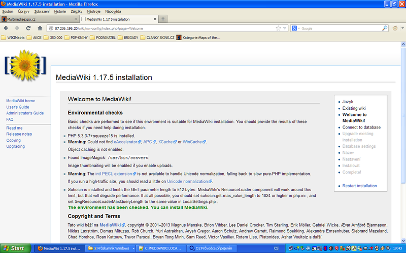The image size is (406, 253).
Task: Bookmark this page with the star icon
Action: [x=278, y=28]
